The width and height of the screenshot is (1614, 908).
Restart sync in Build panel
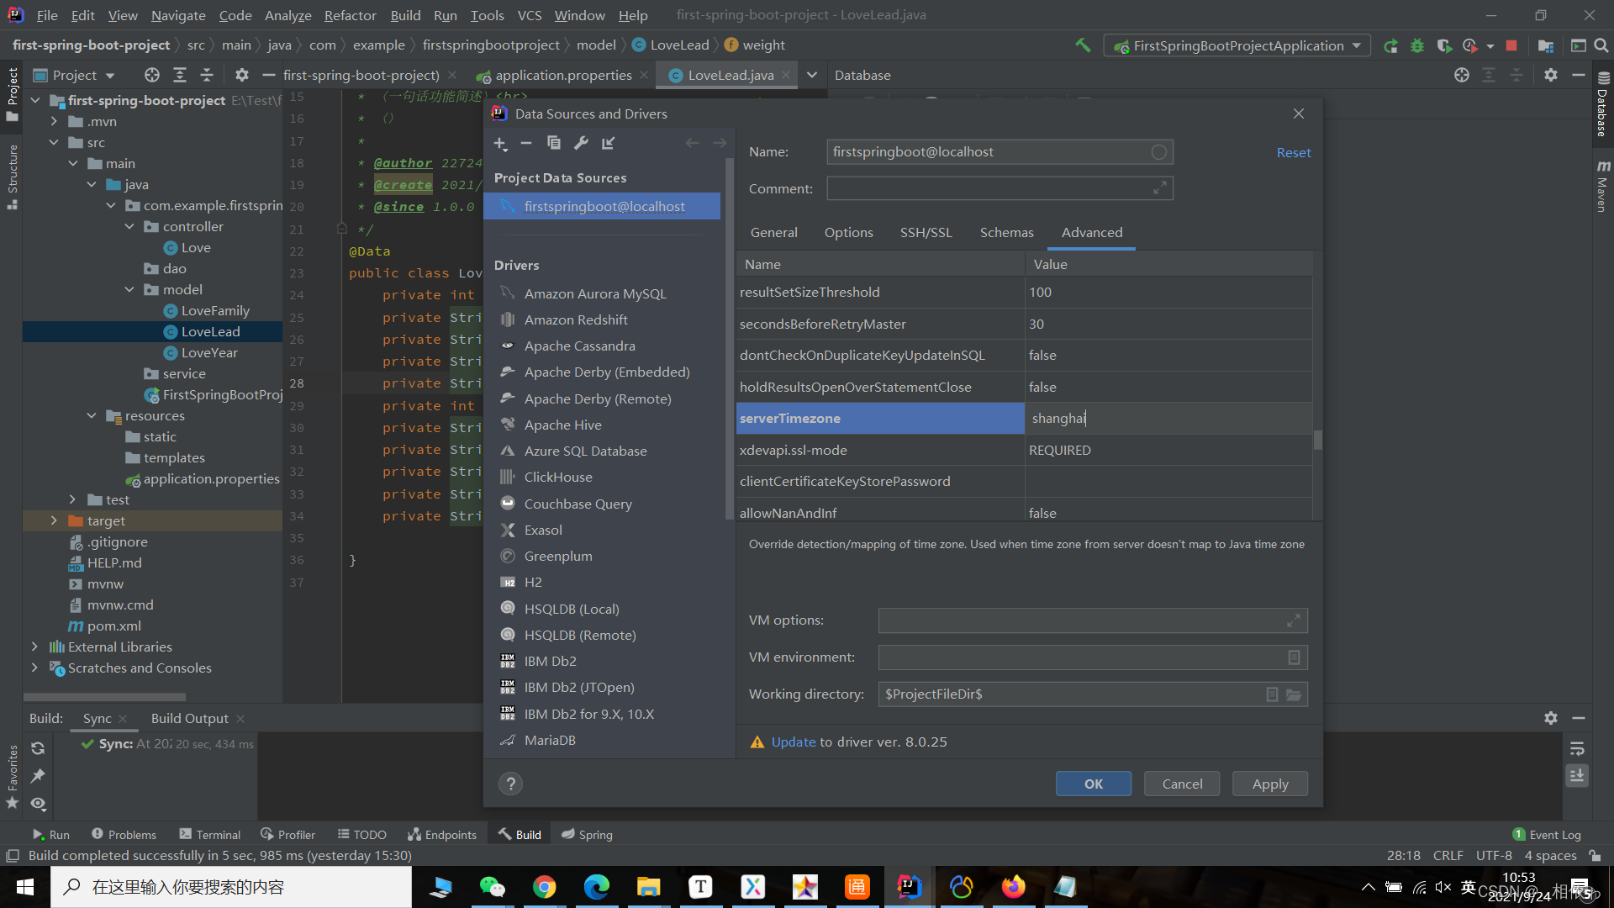pos(38,748)
